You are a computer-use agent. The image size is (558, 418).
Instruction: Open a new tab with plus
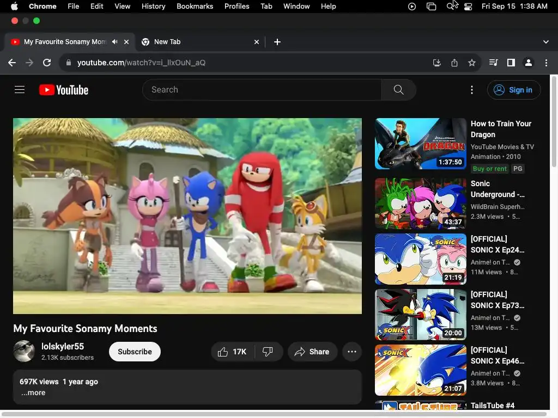(x=277, y=42)
